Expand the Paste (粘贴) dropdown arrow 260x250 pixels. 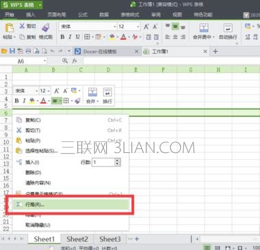[14, 37]
